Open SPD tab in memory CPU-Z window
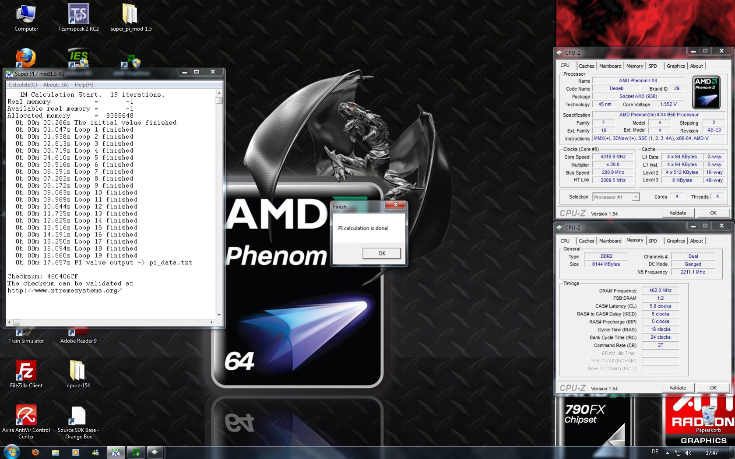The image size is (735, 459). tap(653, 241)
